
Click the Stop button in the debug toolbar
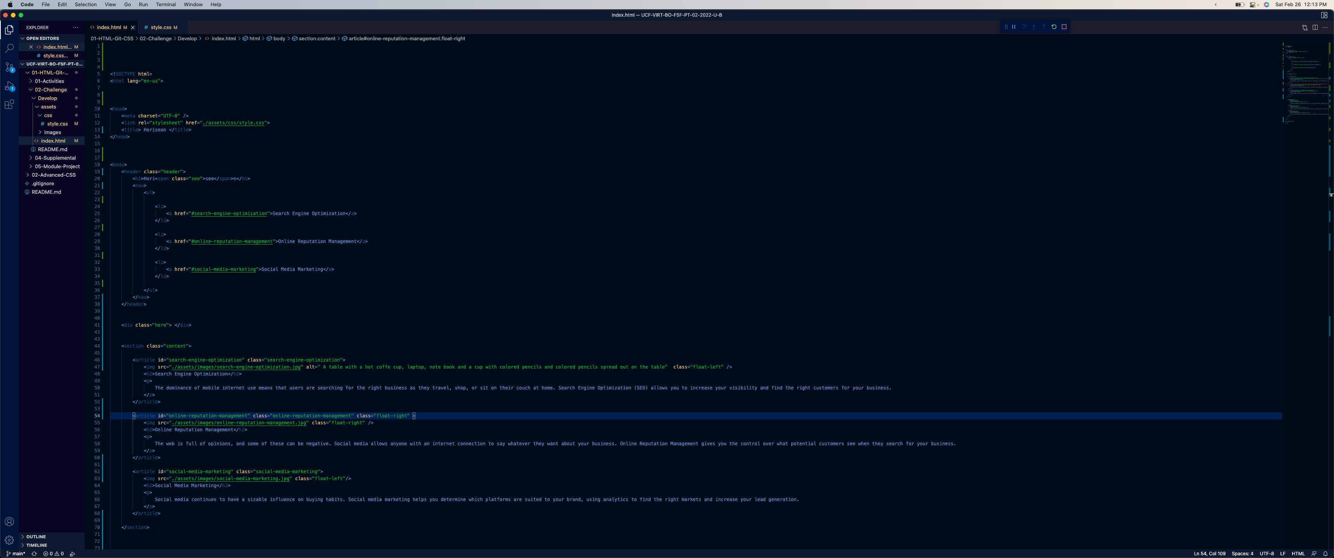point(1064,26)
